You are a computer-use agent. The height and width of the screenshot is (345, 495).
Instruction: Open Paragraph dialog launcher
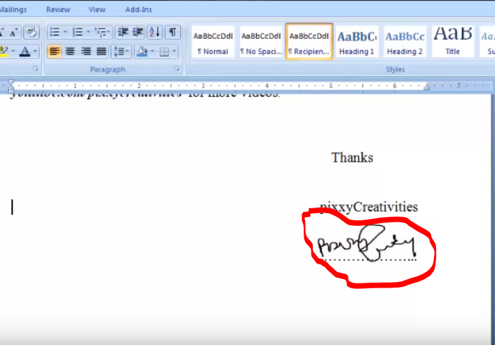pos(177,69)
